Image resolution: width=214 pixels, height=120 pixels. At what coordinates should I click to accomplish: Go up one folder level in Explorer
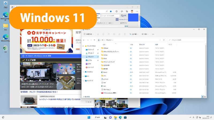(x=94, y=40)
